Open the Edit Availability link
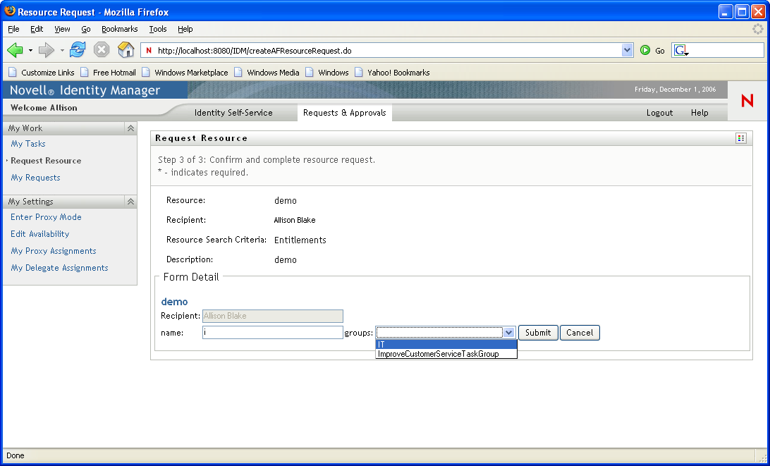 39,234
